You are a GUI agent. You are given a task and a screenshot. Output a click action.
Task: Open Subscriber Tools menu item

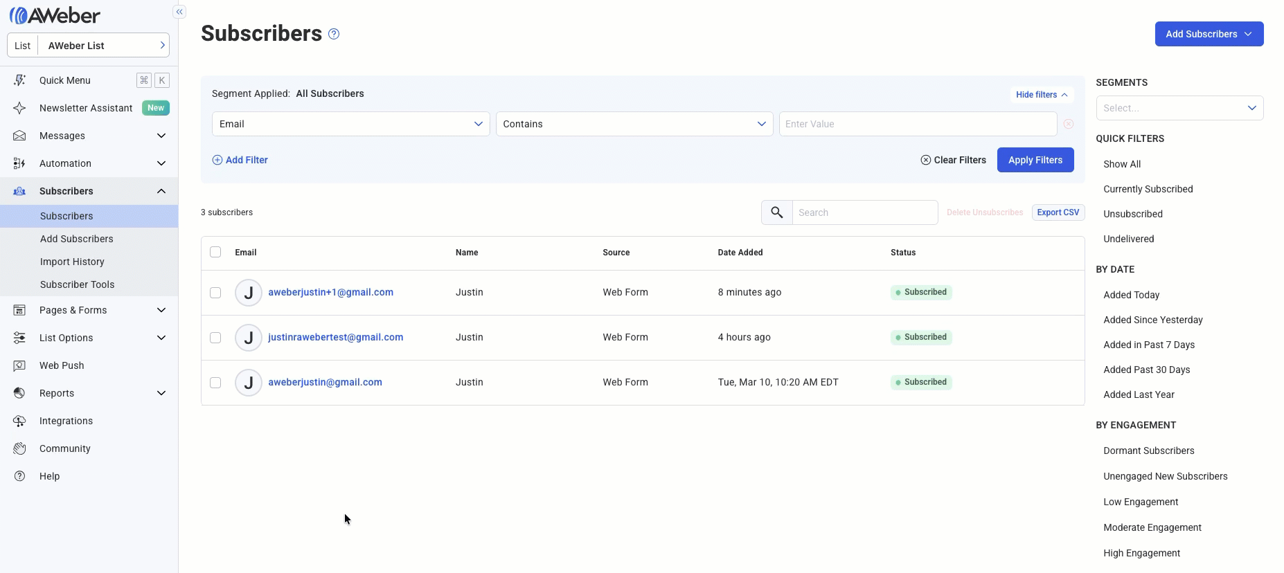click(x=77, y=284)
